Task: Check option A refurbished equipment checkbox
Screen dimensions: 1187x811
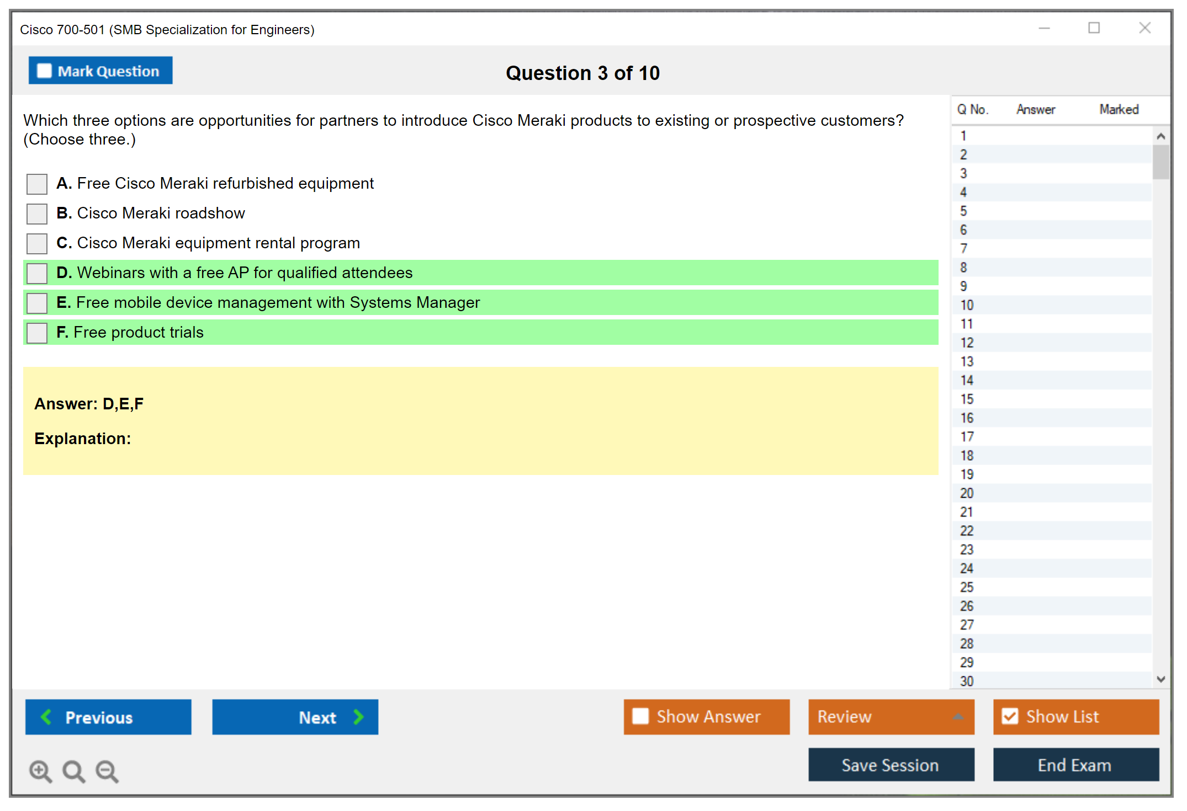Action: [37, 184]
